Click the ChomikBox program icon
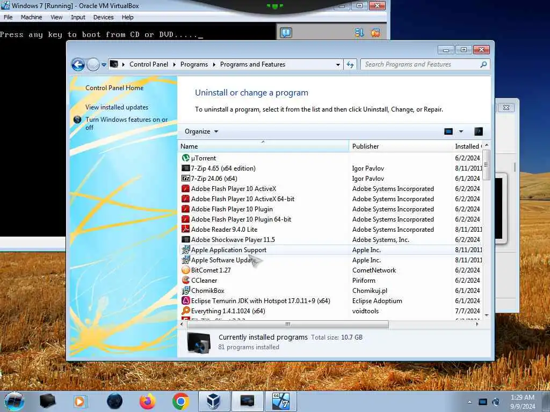The width and height of the screenshot is (550, 412). (185, 290)
